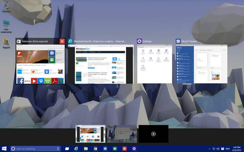Open Excel icon on taskbar
This screenshot has height=152, width=244.
click(x=115, y=148)
